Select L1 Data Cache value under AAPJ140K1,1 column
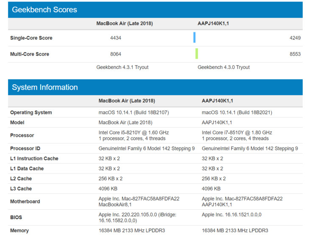This screenshot has height=242, width=313. click(212, 168)
